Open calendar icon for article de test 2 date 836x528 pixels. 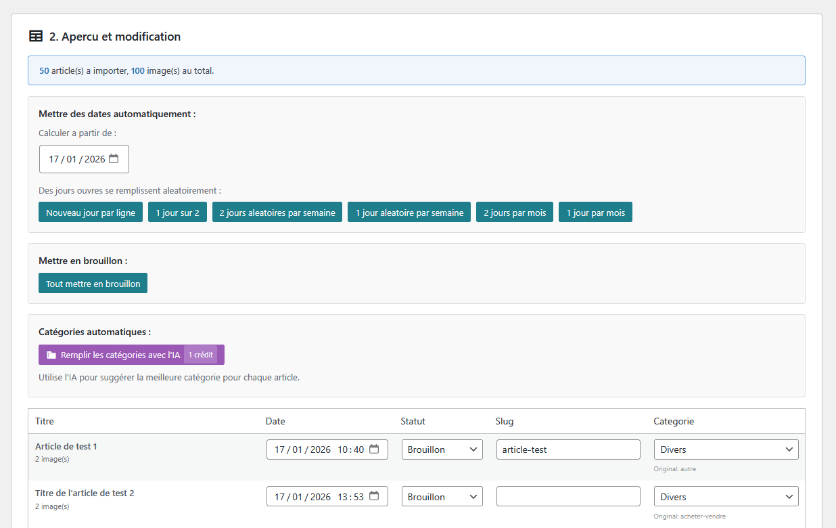pos(374,496)
